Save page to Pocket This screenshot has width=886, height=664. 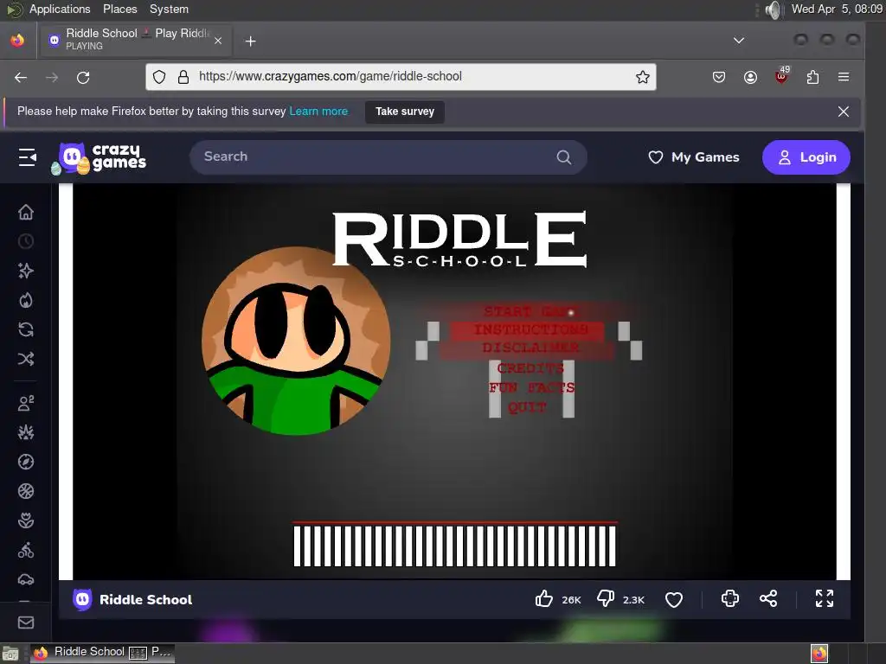coord(719,77)
